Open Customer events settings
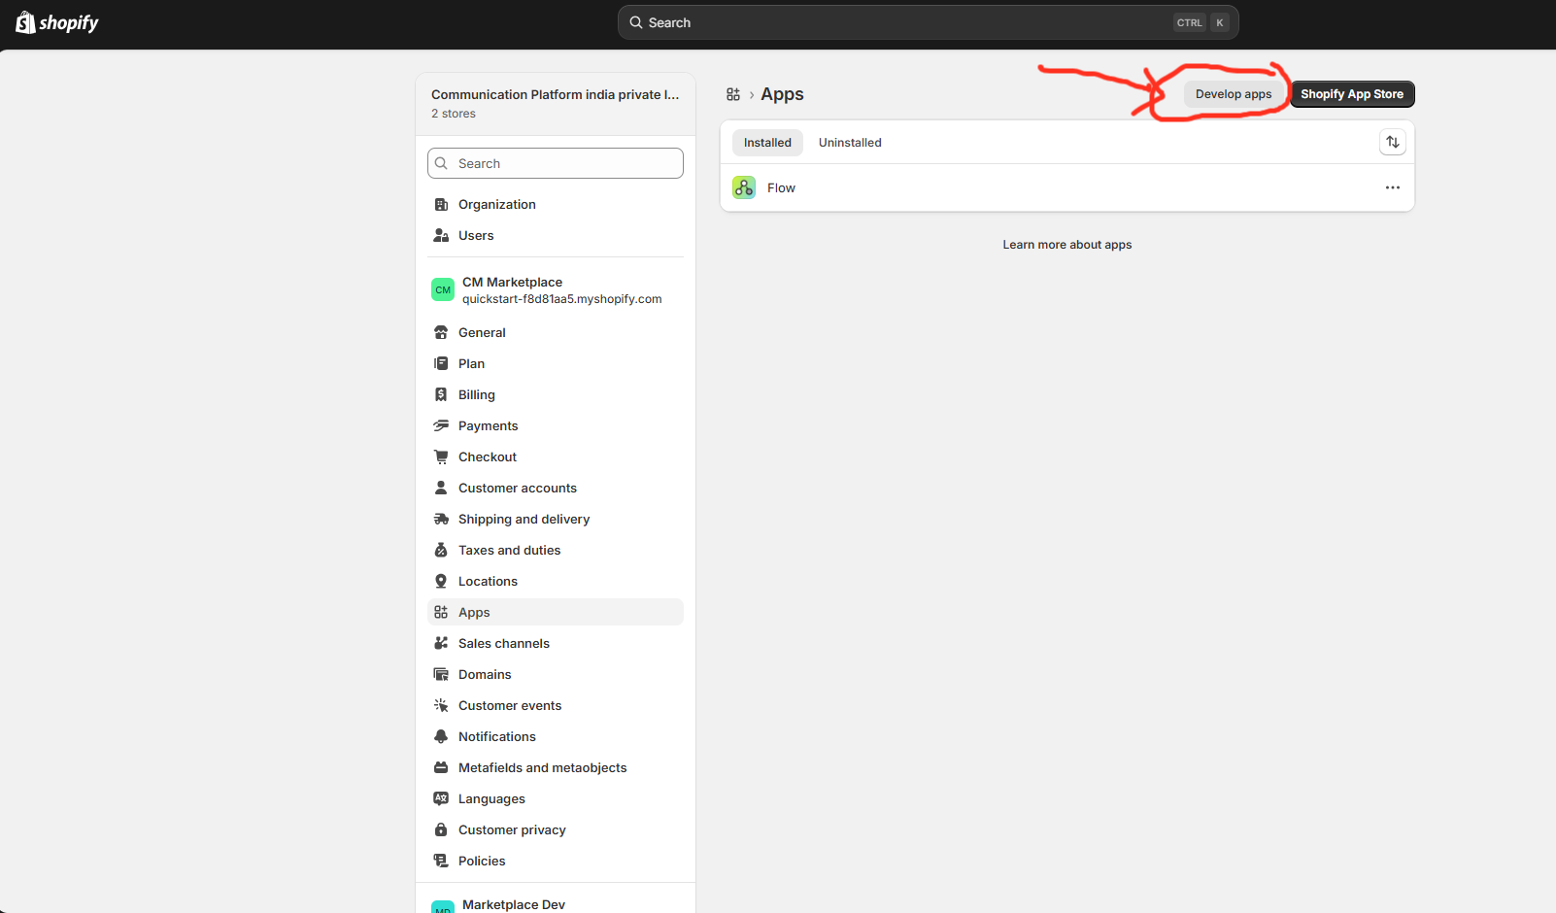This screenshot has width=1556, height=913. pyautogui.click(x=556, y=705)
